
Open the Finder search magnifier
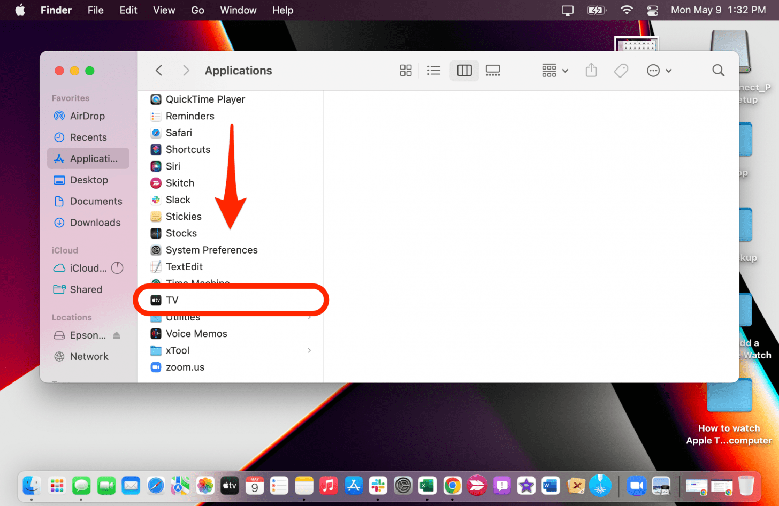coord(718,71)
